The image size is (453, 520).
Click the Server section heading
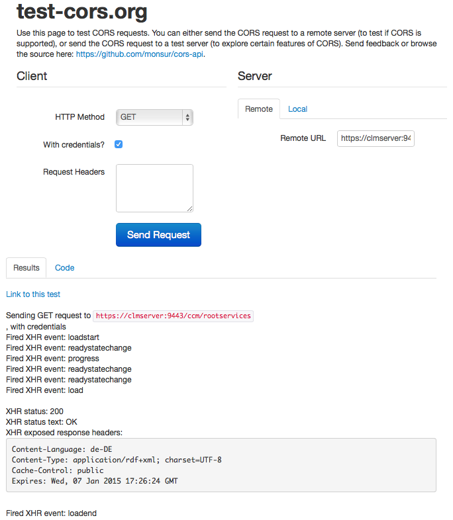255,76
